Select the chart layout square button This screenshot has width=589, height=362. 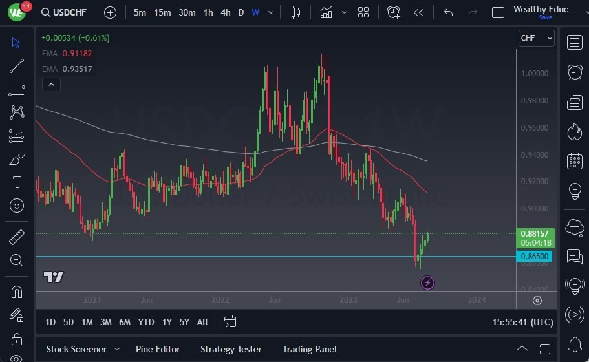tap(498, 12)
